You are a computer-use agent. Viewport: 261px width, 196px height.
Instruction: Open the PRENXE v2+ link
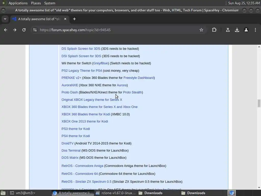(71, 78)
